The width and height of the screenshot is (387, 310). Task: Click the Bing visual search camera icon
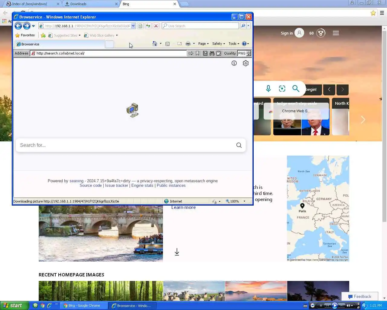(x=282, y=89)
